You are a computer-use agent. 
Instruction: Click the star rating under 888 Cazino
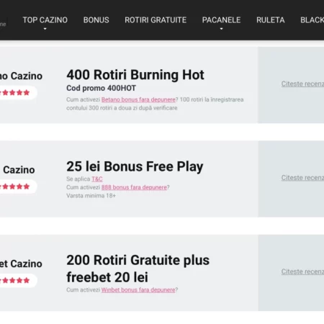point(15,186)
